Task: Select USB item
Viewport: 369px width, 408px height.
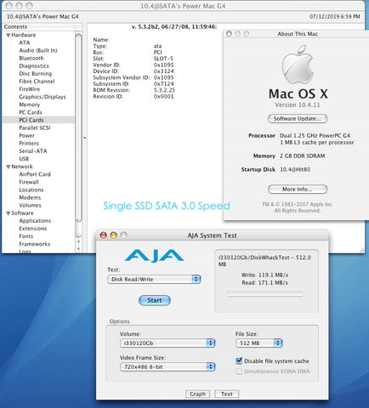Action: (24, 159)
